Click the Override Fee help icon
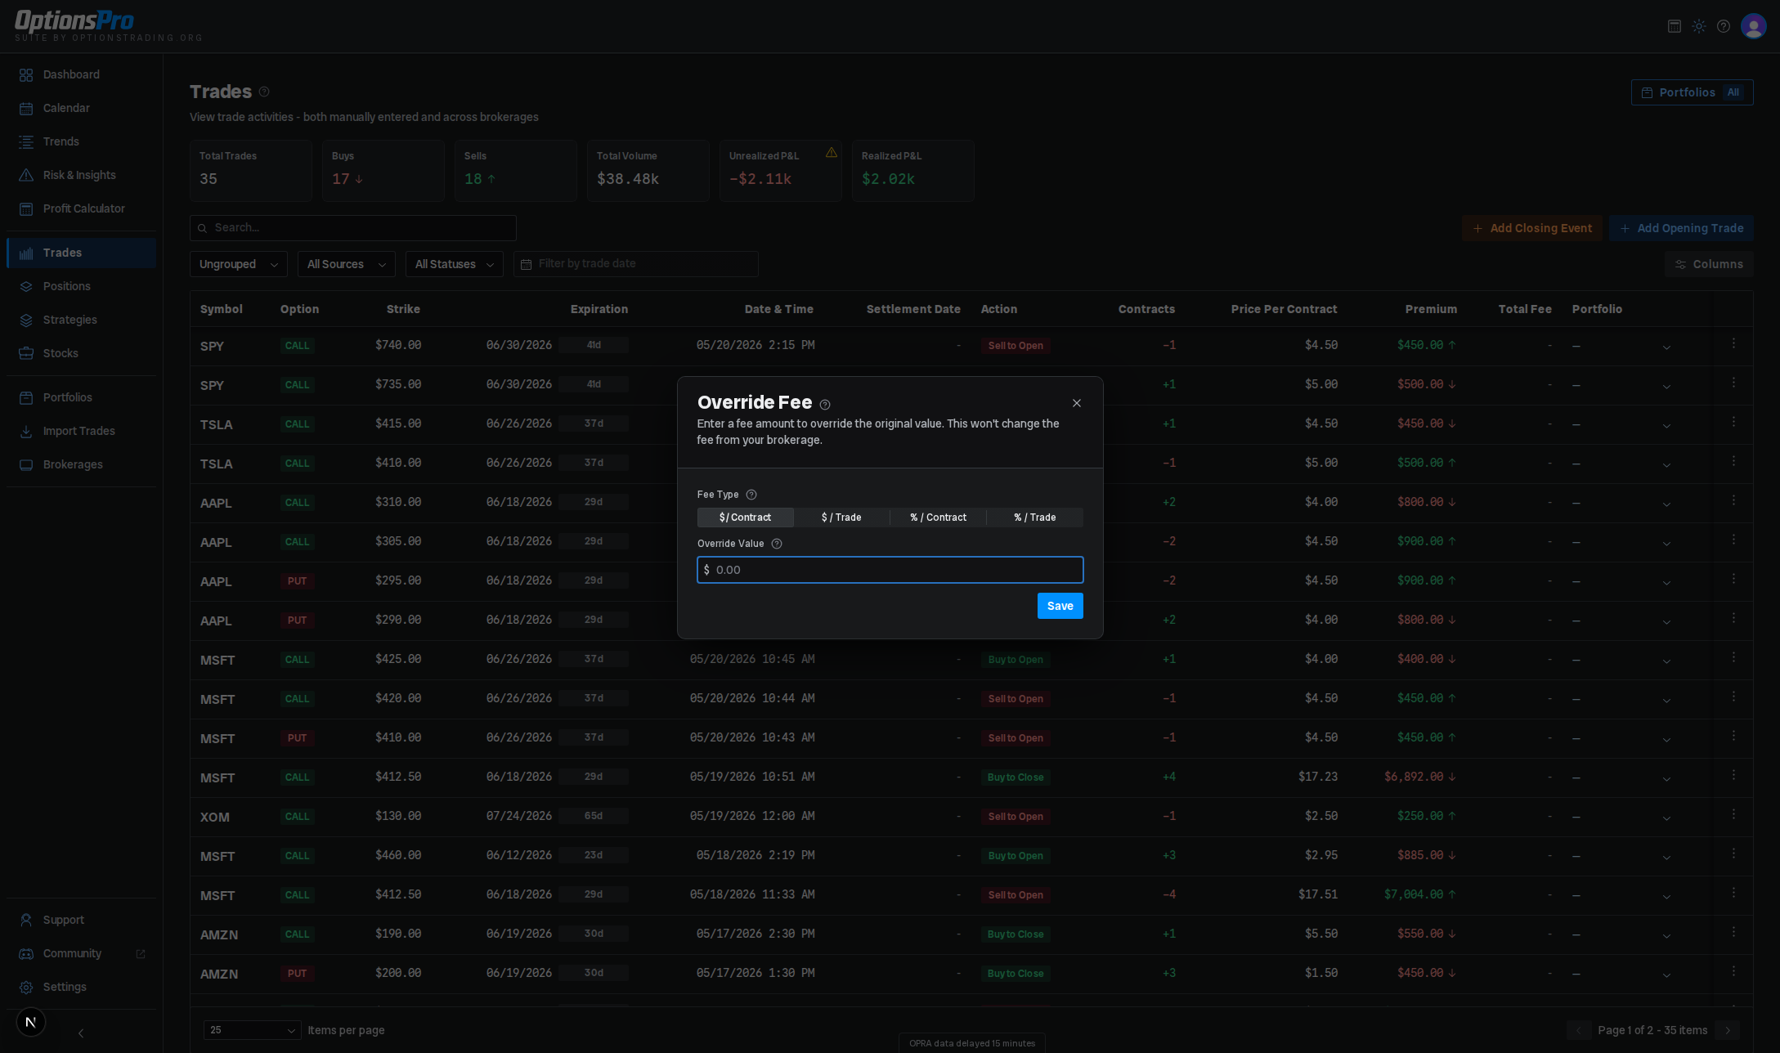This screenshot has height=1053, width=1780. point(825,405)
